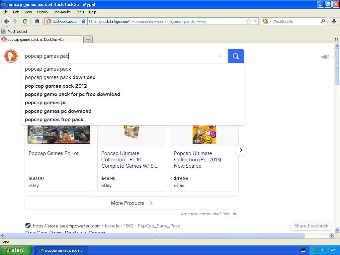This screenshot has height=255, width=340.
Task: Open the History menu
Action: 42,12
